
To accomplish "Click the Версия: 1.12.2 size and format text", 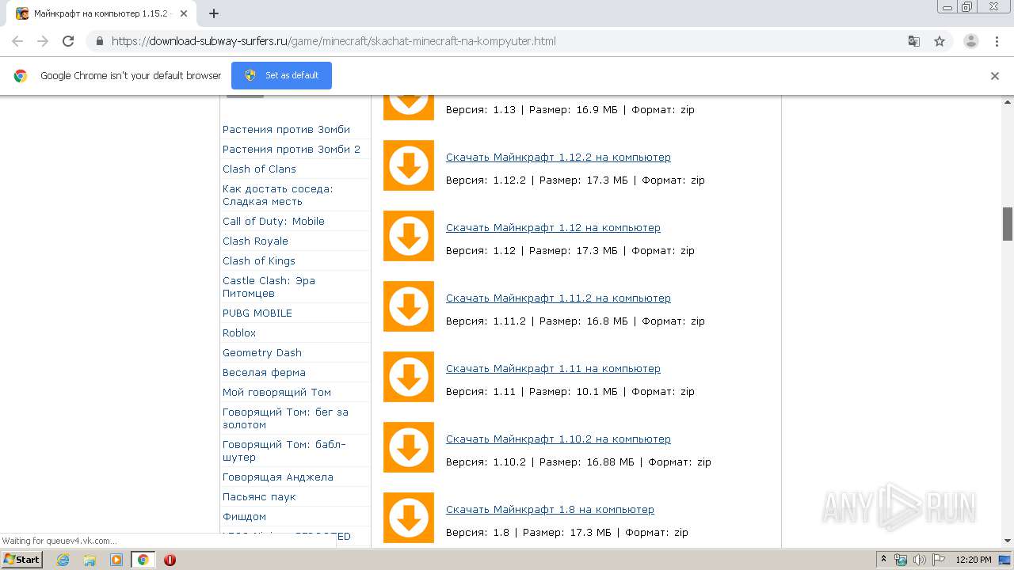I will (x=575, y=180).
